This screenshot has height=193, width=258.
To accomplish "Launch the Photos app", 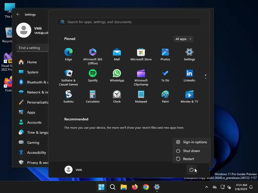I will click(x=165, y=54).
